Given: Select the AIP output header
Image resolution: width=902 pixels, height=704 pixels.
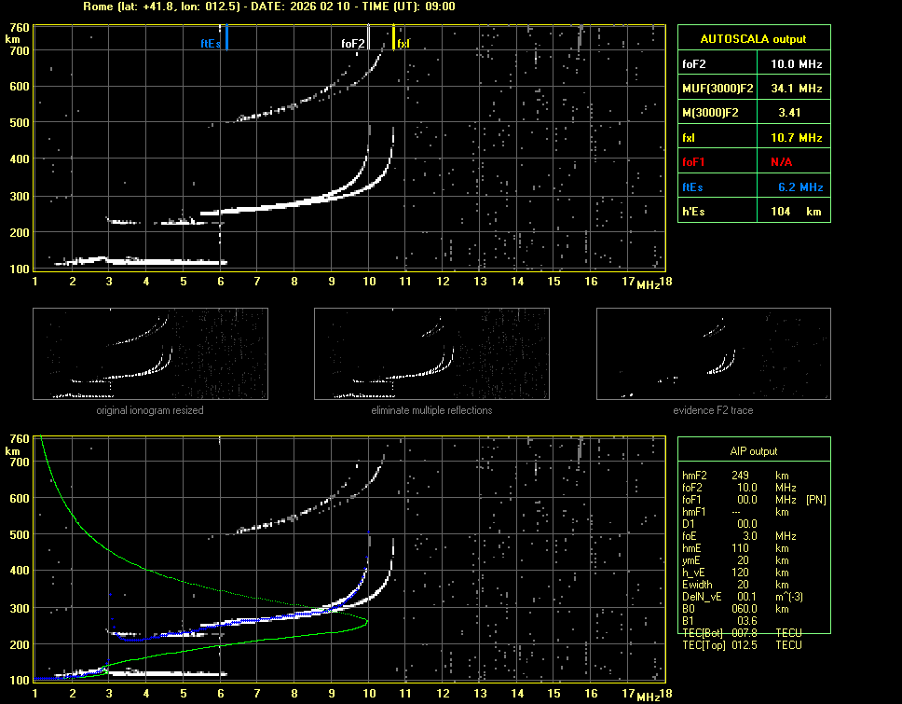Looking at the screenshot, I should (x=753, y=451).
